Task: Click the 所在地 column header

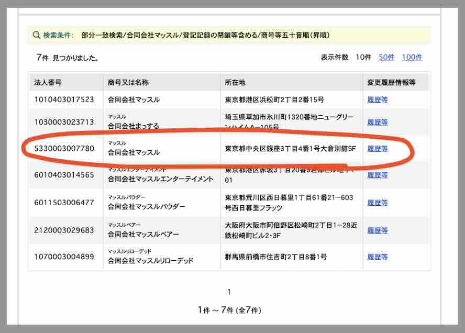Action: (235, 83)
